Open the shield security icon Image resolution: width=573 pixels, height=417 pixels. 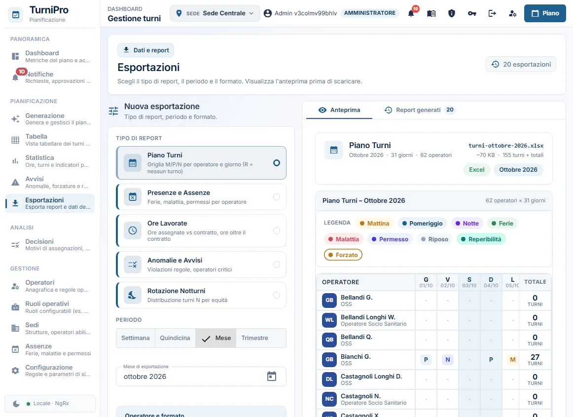tap(452, 13)
